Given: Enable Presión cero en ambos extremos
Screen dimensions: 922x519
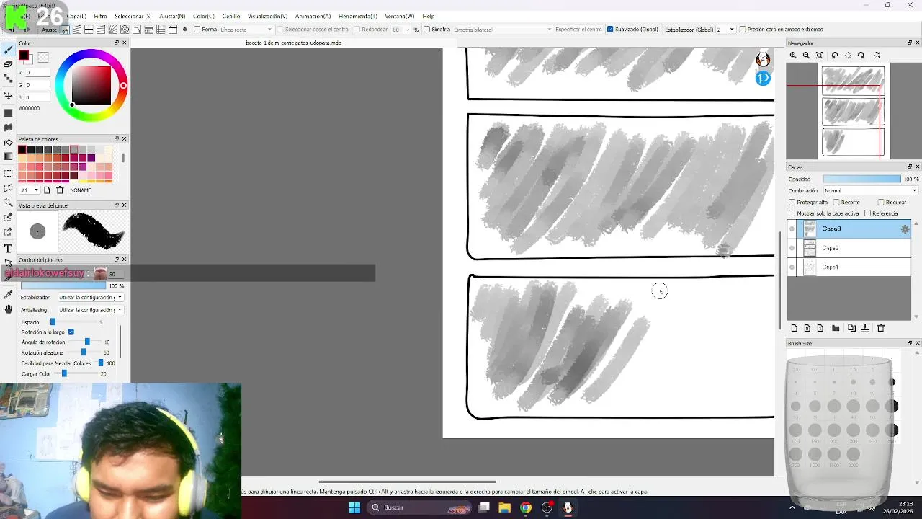Looking at the screenshot, I should point(743,30).
